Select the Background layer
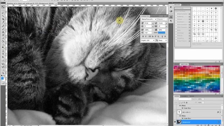Screen dimensions: 224x126 point(199,122)
